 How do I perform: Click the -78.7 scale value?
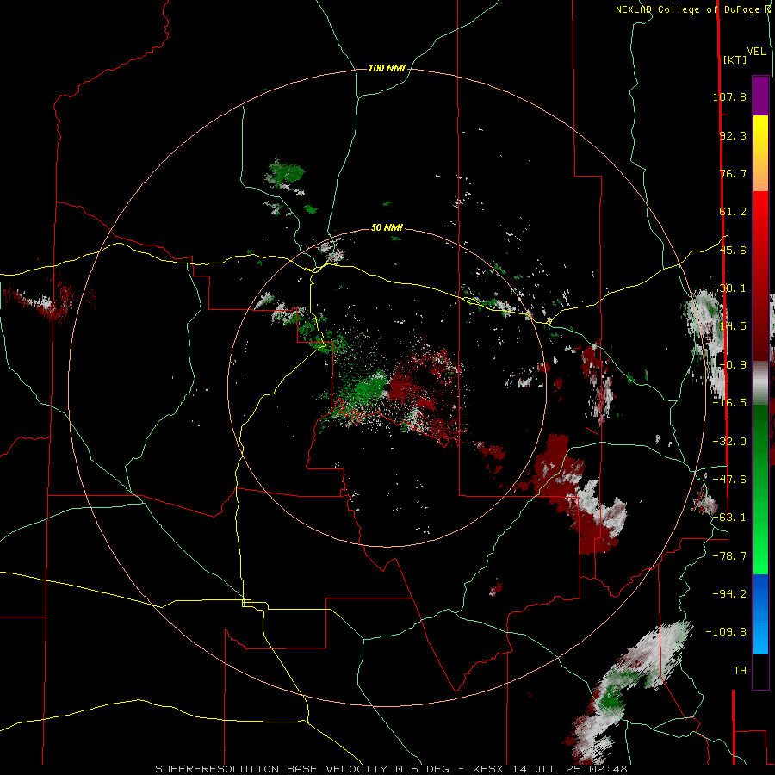tap(729, 556)
